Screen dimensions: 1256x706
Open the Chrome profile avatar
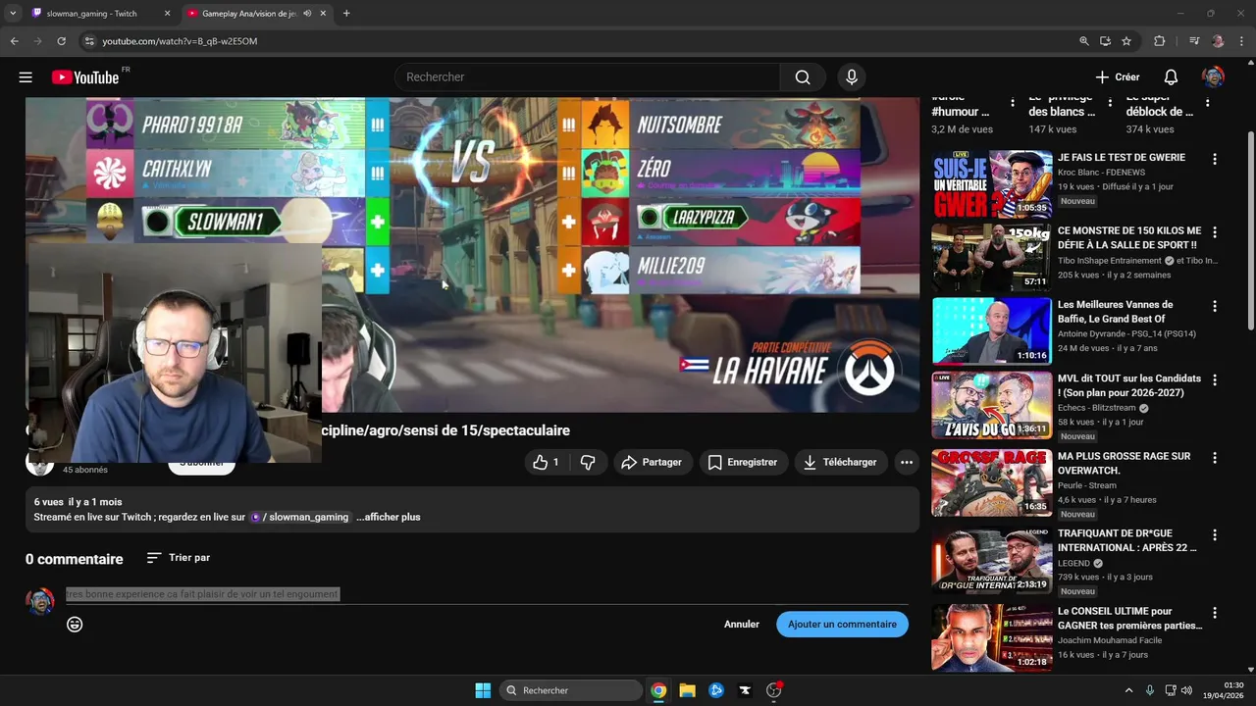(1218, 41)
